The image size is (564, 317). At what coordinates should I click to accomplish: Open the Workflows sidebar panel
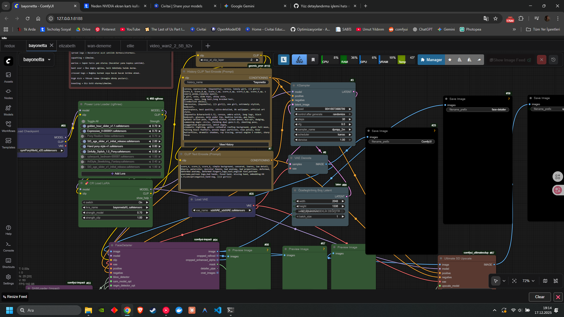(x=8, y=127)
